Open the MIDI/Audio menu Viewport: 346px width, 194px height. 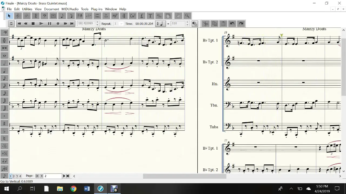point(70,9)
